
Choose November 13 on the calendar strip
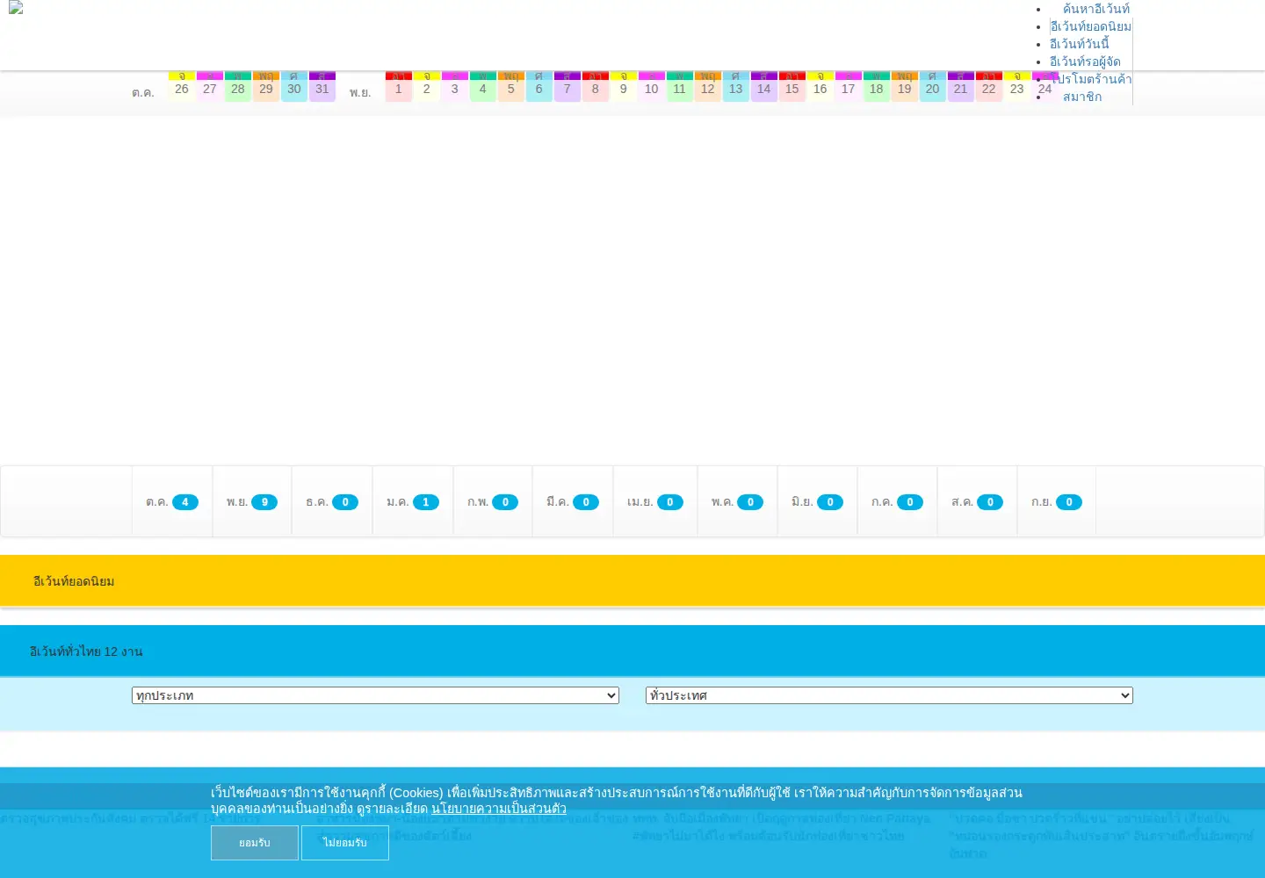(736, 87)
